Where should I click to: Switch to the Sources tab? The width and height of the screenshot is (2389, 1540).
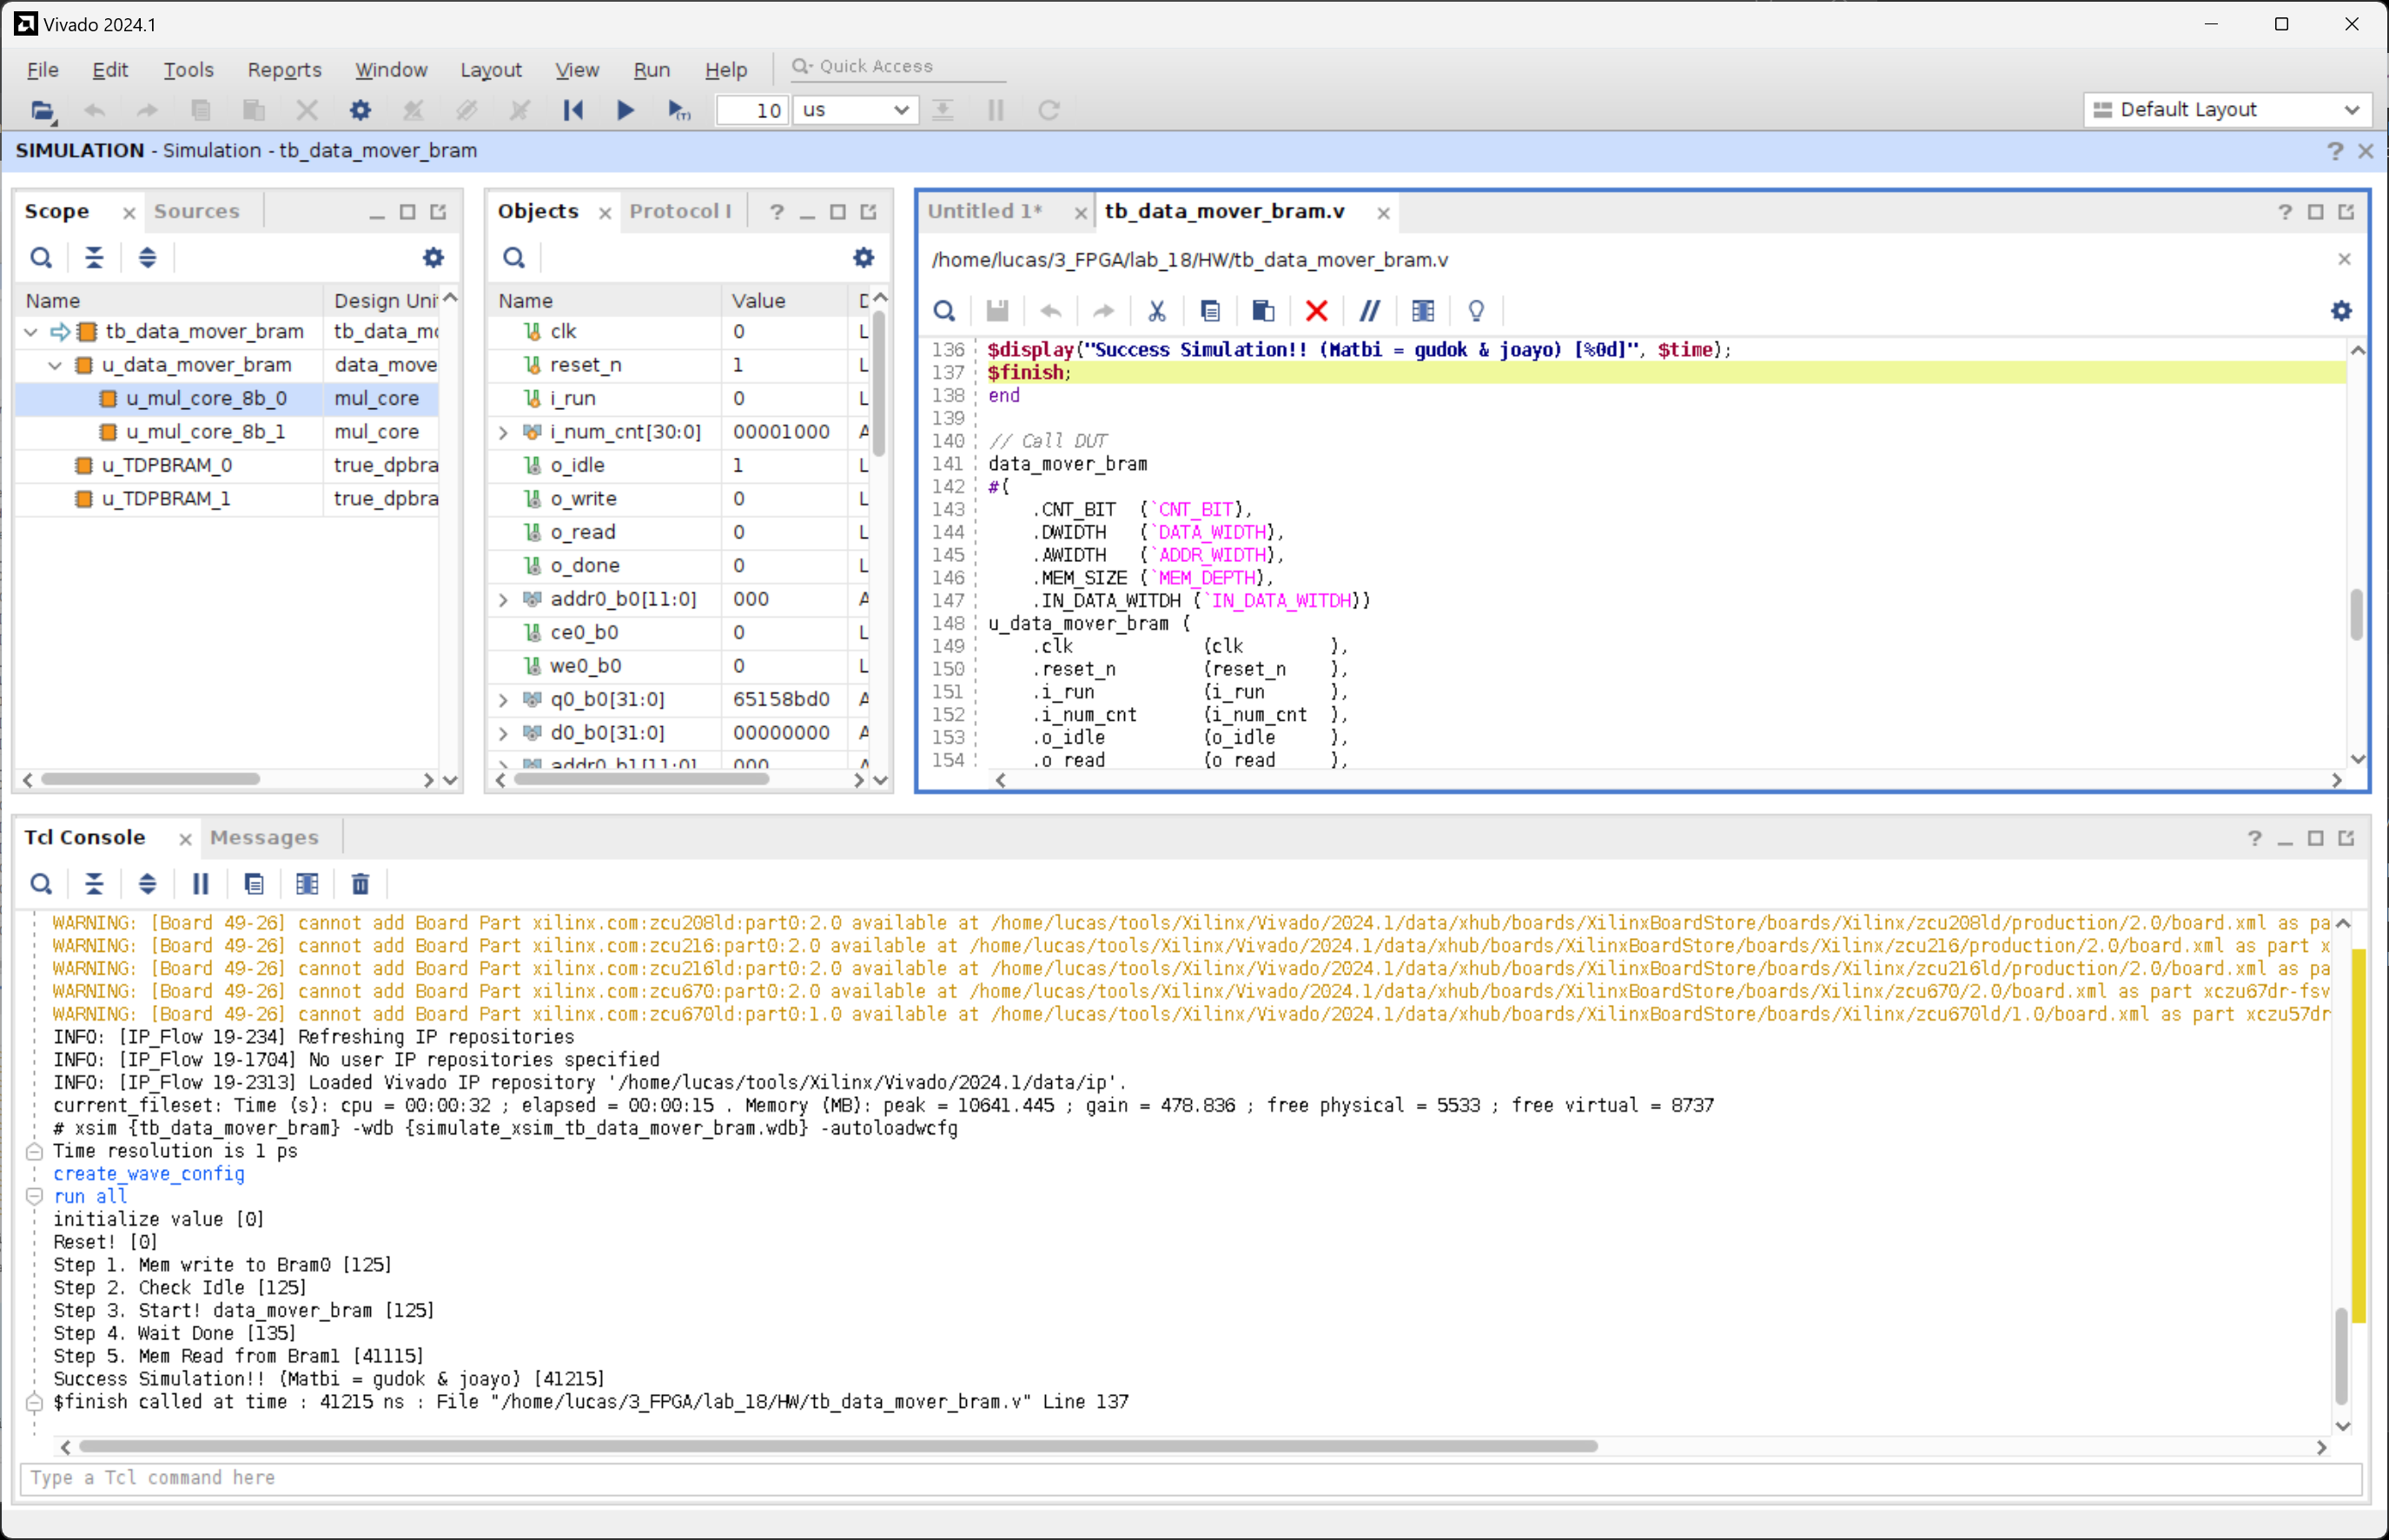click(197, 211)
